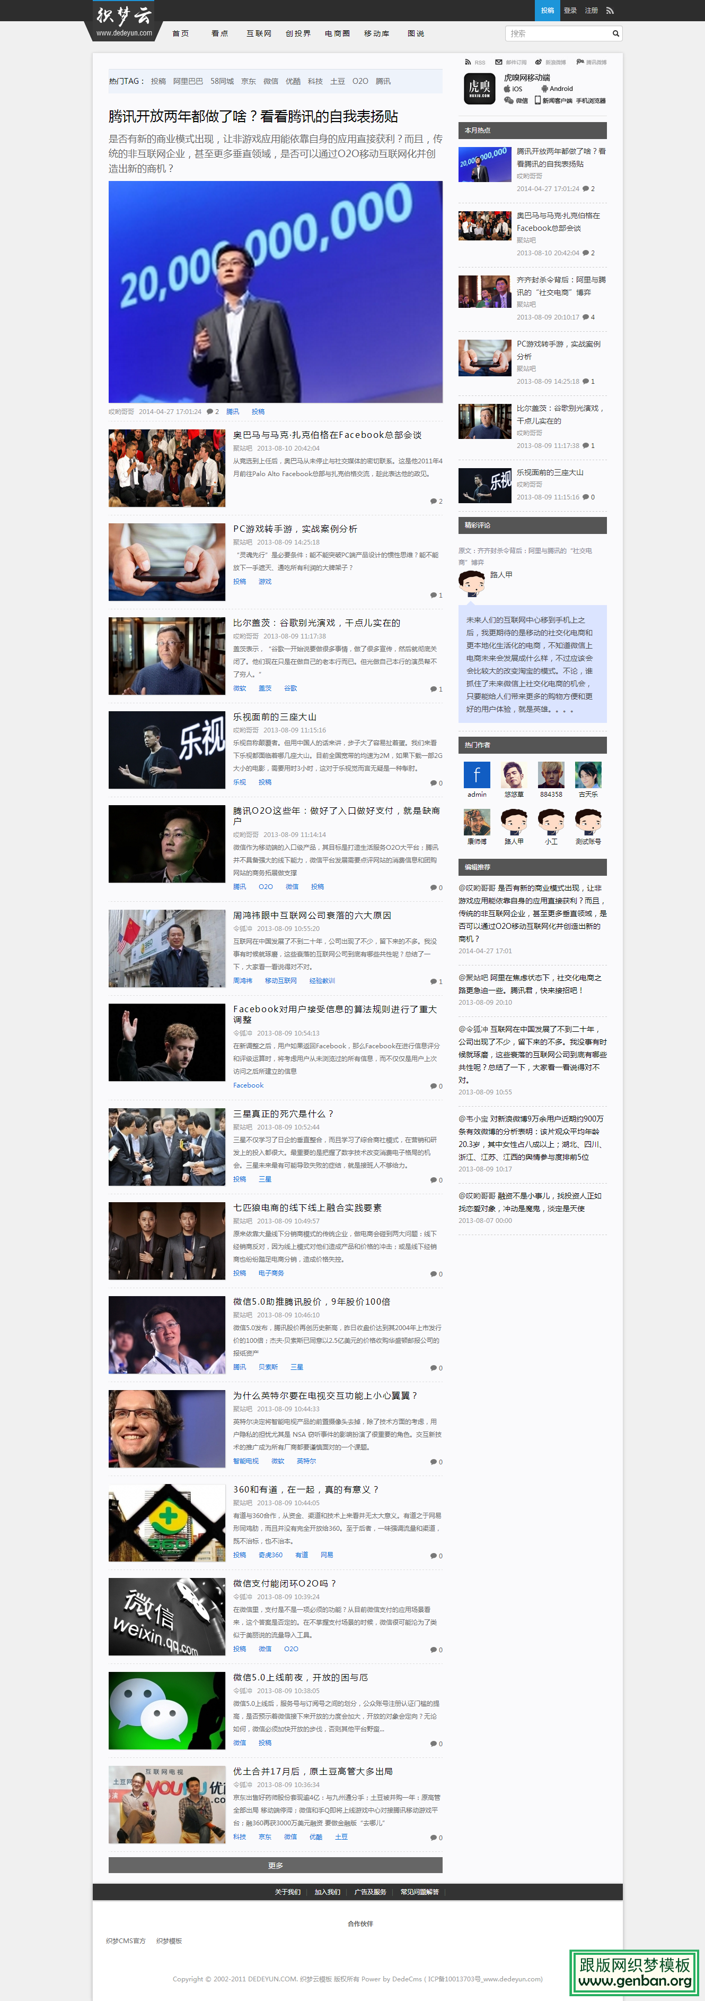
Task: Open sidebar hot item 齐齐封杀令背后
Action: [561, 286]
